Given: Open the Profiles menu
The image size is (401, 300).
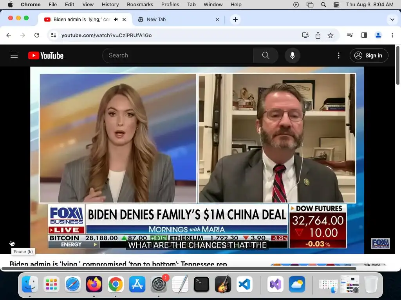Looking at the screenshot, I should pos(170,5).
